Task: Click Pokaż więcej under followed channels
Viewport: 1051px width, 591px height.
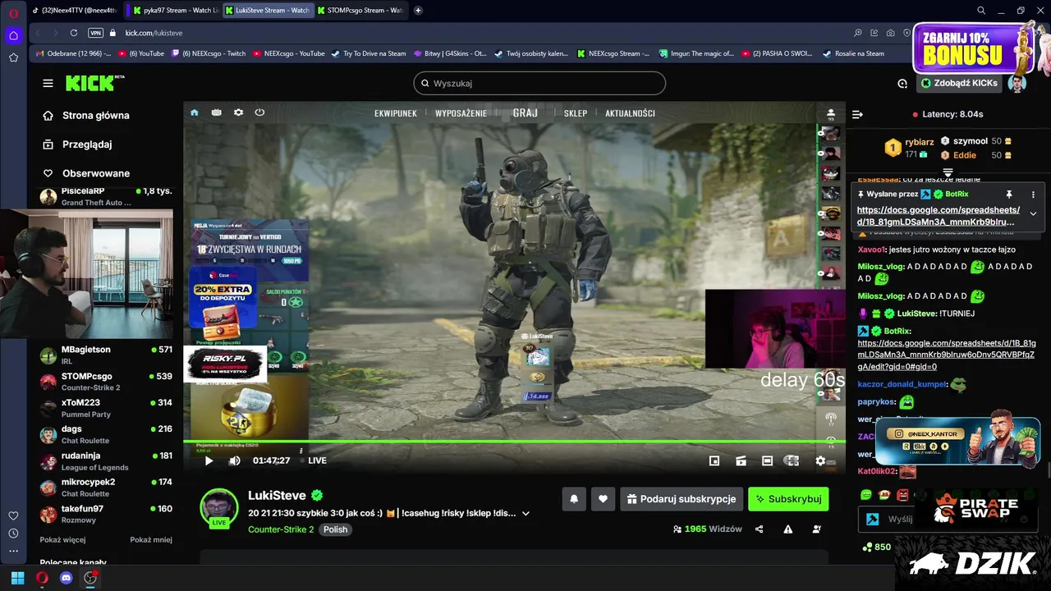Action: point(62,540)
